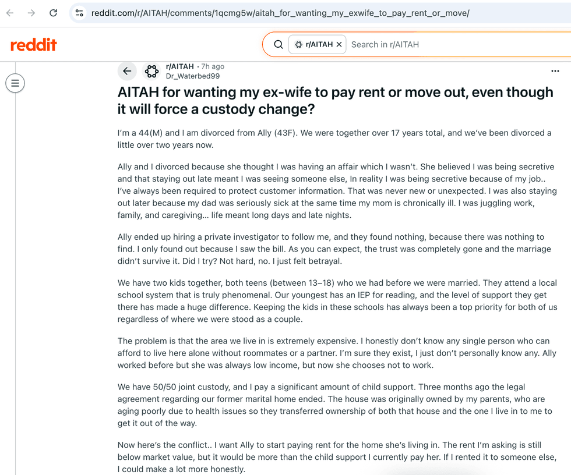Viewport: 571px width, 475px height.
Task: Open the r/AITAH community link
Action: click(180, 66)
